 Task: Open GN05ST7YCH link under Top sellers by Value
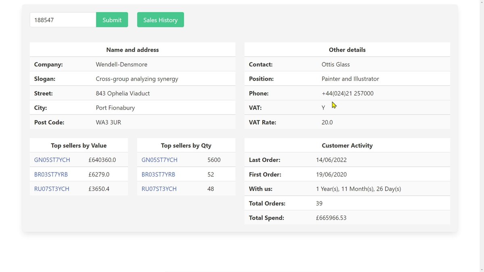(x=52, y=160)
